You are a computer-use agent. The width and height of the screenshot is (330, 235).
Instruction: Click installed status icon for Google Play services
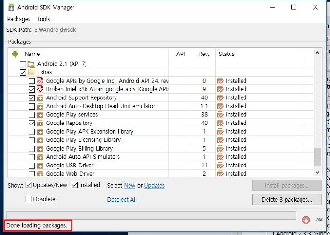[x=220, y=115]
